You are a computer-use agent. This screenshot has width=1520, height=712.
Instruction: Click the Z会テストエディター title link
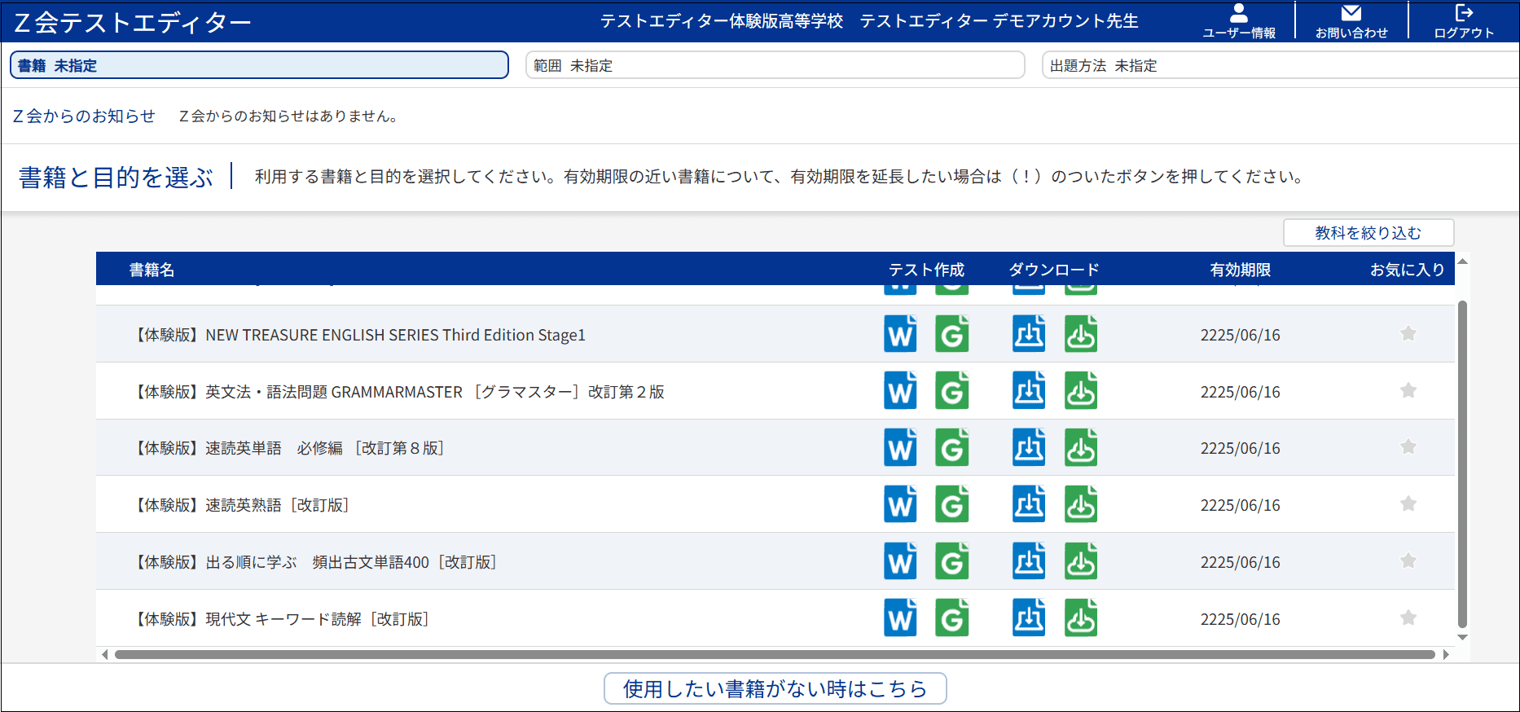(x=133, y=22)
